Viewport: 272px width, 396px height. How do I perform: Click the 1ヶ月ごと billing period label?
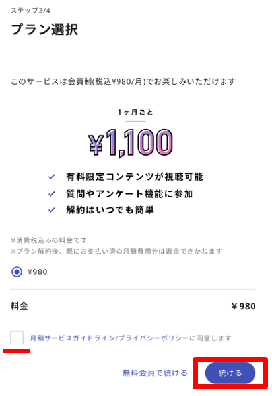[x=135, y=112]
